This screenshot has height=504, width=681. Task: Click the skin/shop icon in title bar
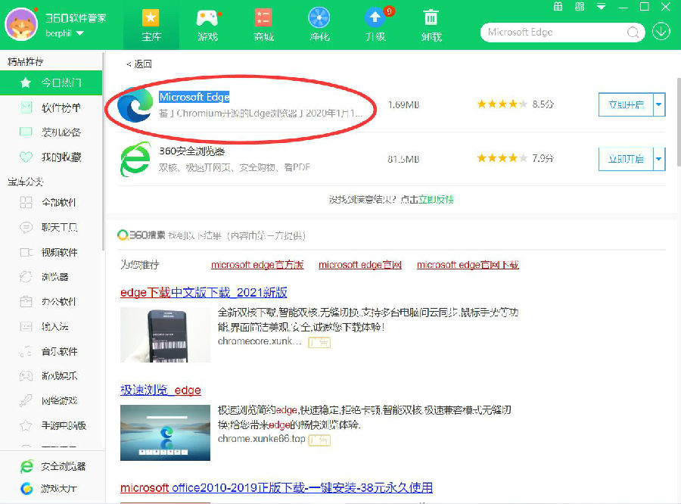point(580,7)
